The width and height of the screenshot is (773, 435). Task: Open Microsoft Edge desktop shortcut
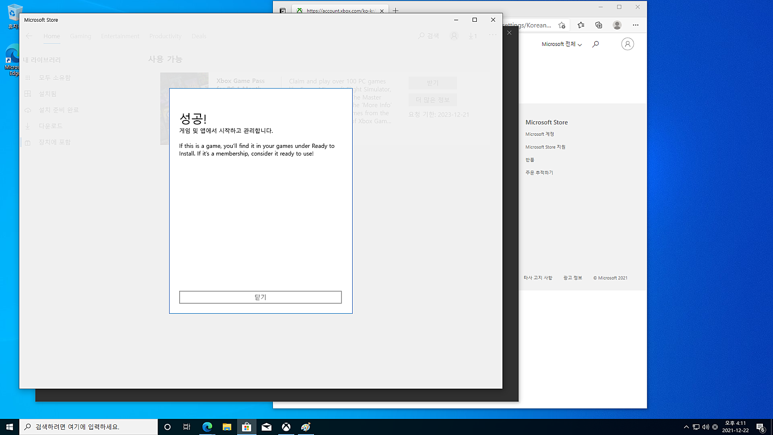coord(12,60)
